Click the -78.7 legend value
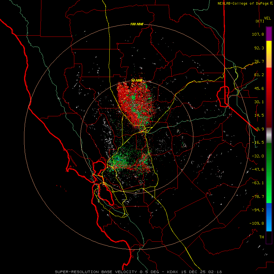This screenshot has height=274, width=274. coord(258,197)
